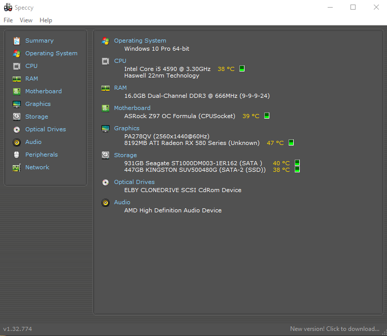Image resolution: width=387 pixels, height=336 pixels.
Task: Click the Graphics monitor icon in sidebar
Action: point(17,104)
